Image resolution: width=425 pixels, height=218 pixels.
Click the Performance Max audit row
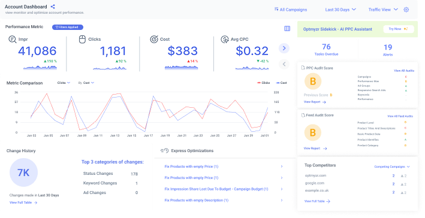point(382,81)
